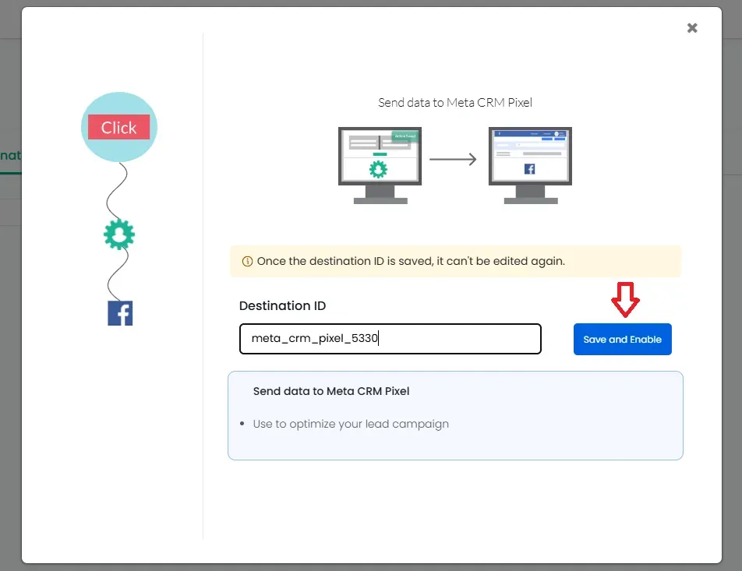
Task: Click the Save and Enable button
Action: pyautogui.click(x=622, y=339)
